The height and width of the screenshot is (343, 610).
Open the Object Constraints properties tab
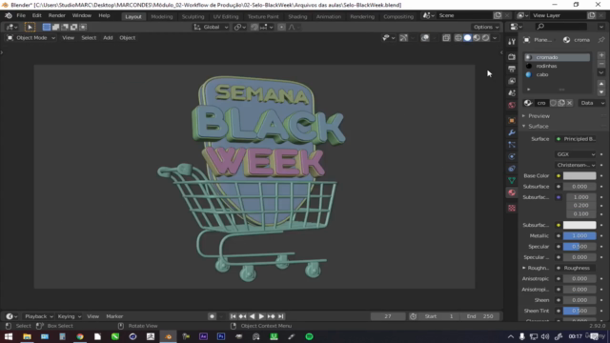tap(512, 169)
